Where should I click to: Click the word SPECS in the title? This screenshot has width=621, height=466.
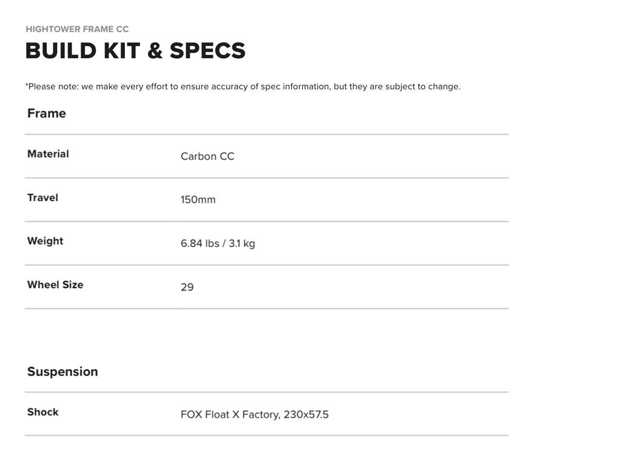coord(207,51)
